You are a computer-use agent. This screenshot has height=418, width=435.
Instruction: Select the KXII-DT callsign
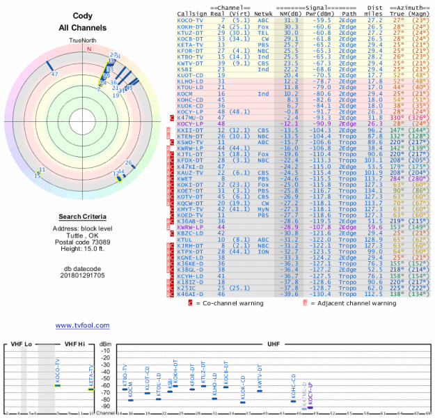point(190,130)
